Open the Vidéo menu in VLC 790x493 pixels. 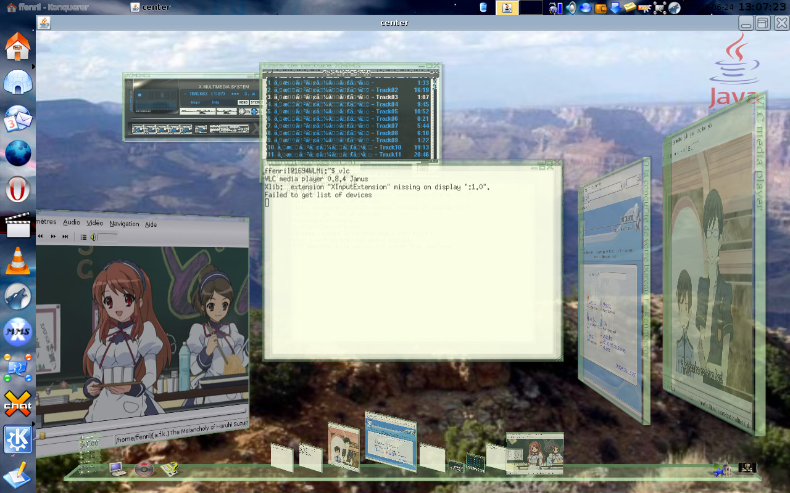click(94, 222)
